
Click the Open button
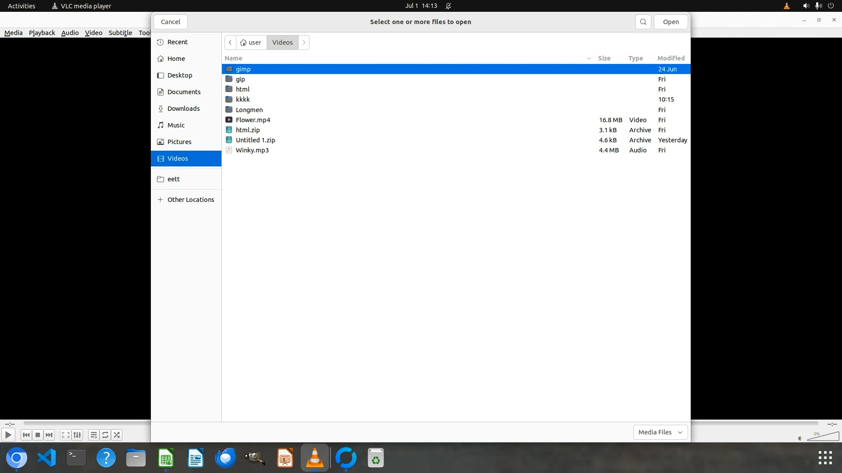pos(671,22)
